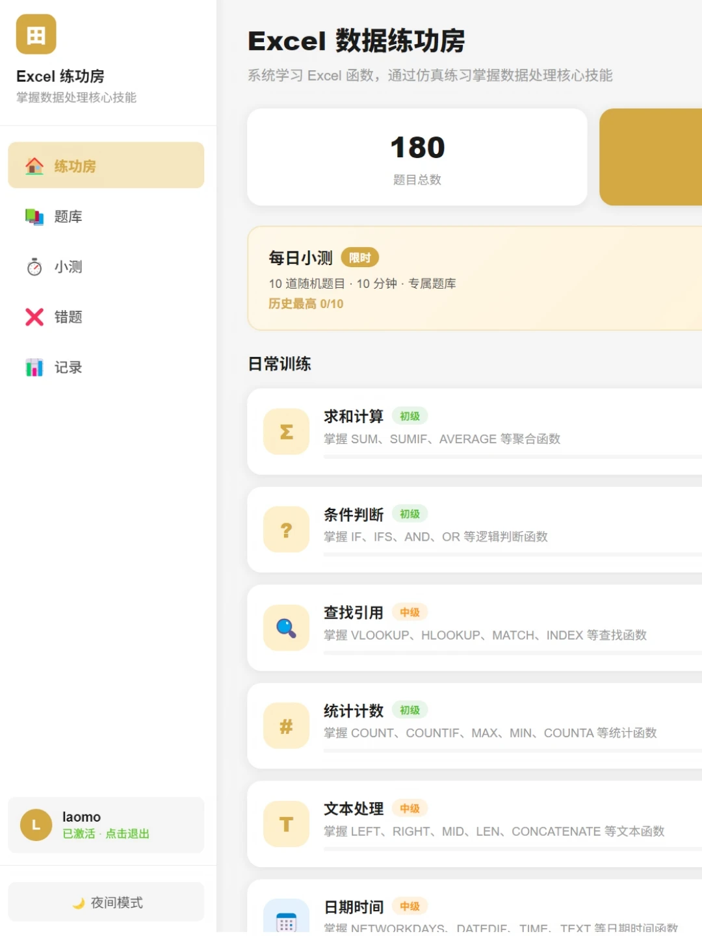Click the red X icon beside 错题
702x936 pixels.
point(34,317)
